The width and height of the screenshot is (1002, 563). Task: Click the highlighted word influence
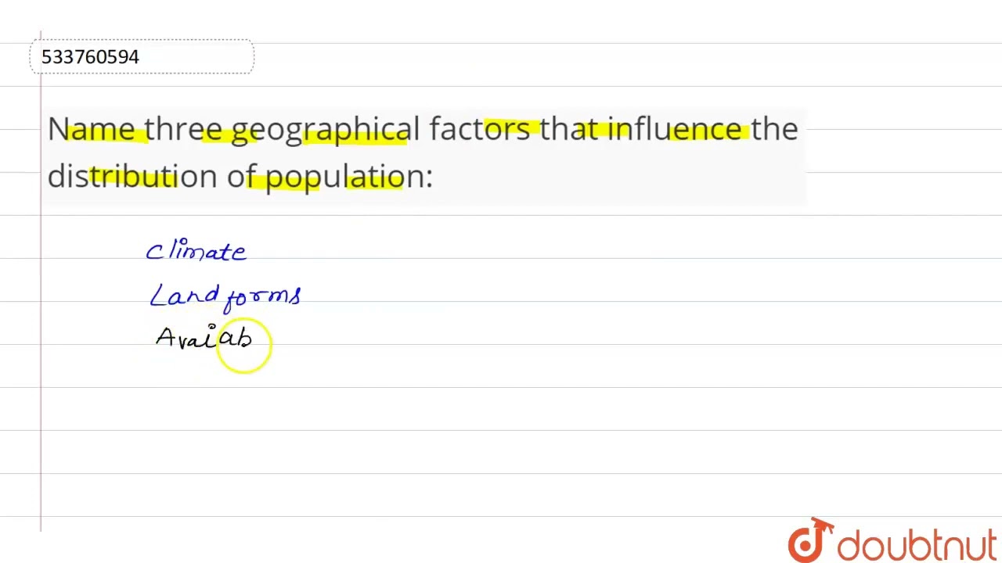[675, 128]
